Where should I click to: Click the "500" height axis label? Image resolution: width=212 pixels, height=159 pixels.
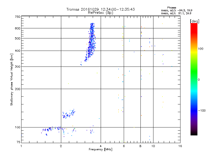coord(17,38)
